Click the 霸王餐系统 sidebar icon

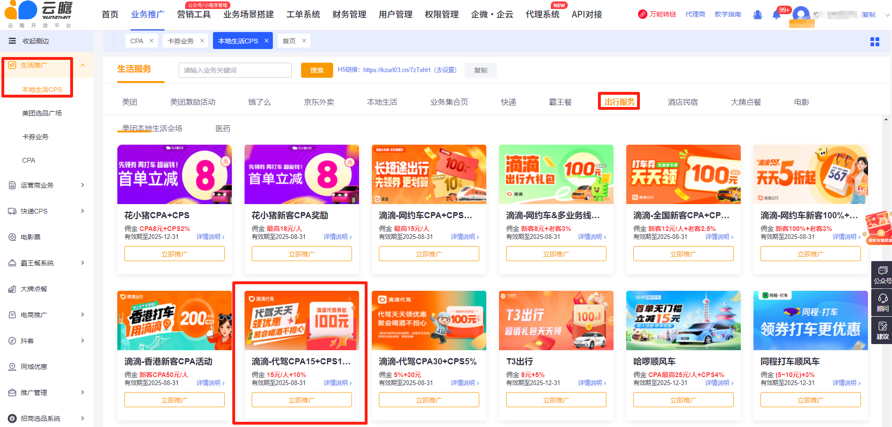[12, 263]
